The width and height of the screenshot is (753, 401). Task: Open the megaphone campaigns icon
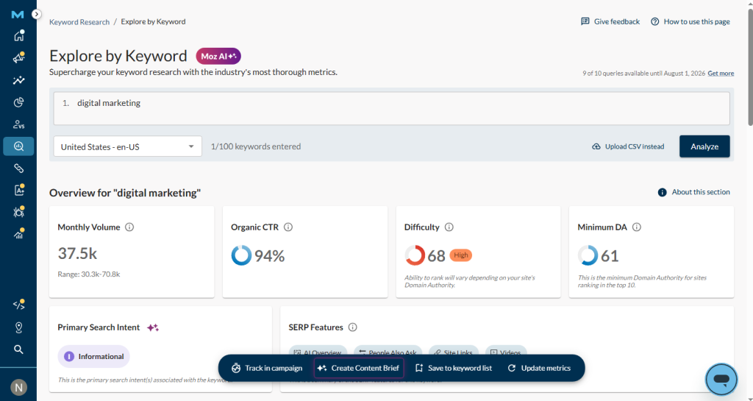18,58
